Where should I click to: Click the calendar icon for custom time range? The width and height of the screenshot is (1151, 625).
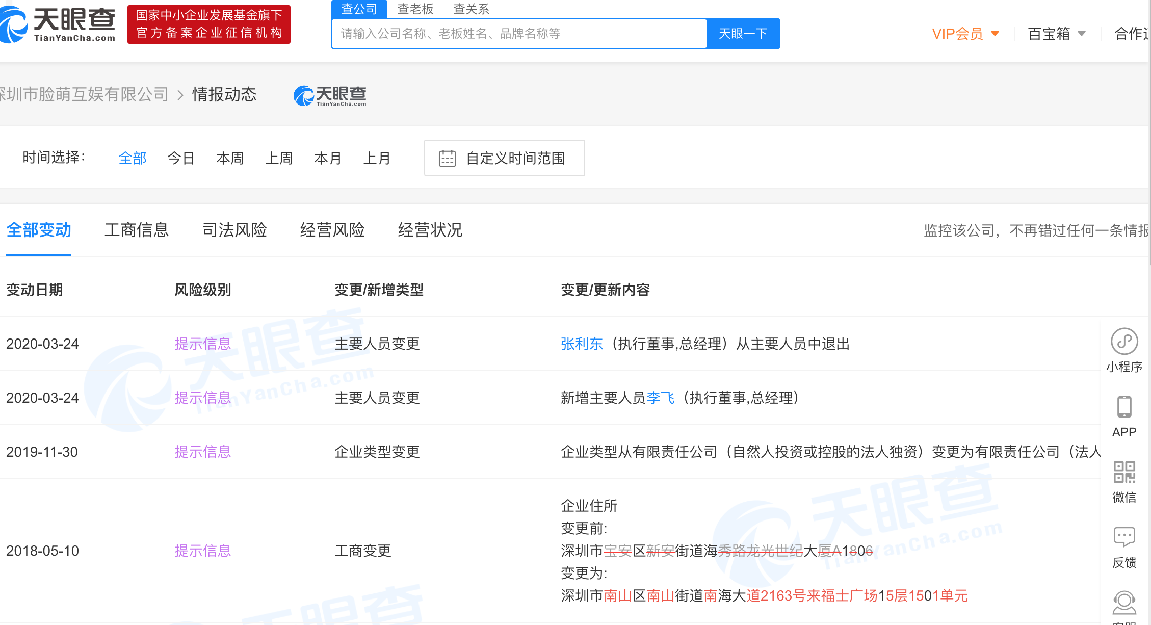(447, 159)
